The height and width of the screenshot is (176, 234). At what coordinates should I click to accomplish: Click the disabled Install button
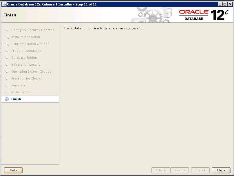click(x=200, y=170)
